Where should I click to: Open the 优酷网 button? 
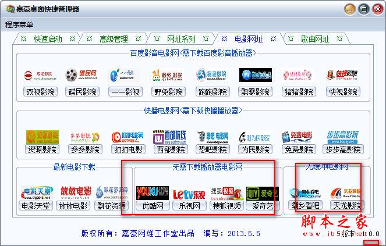click(x=153, y=206)
